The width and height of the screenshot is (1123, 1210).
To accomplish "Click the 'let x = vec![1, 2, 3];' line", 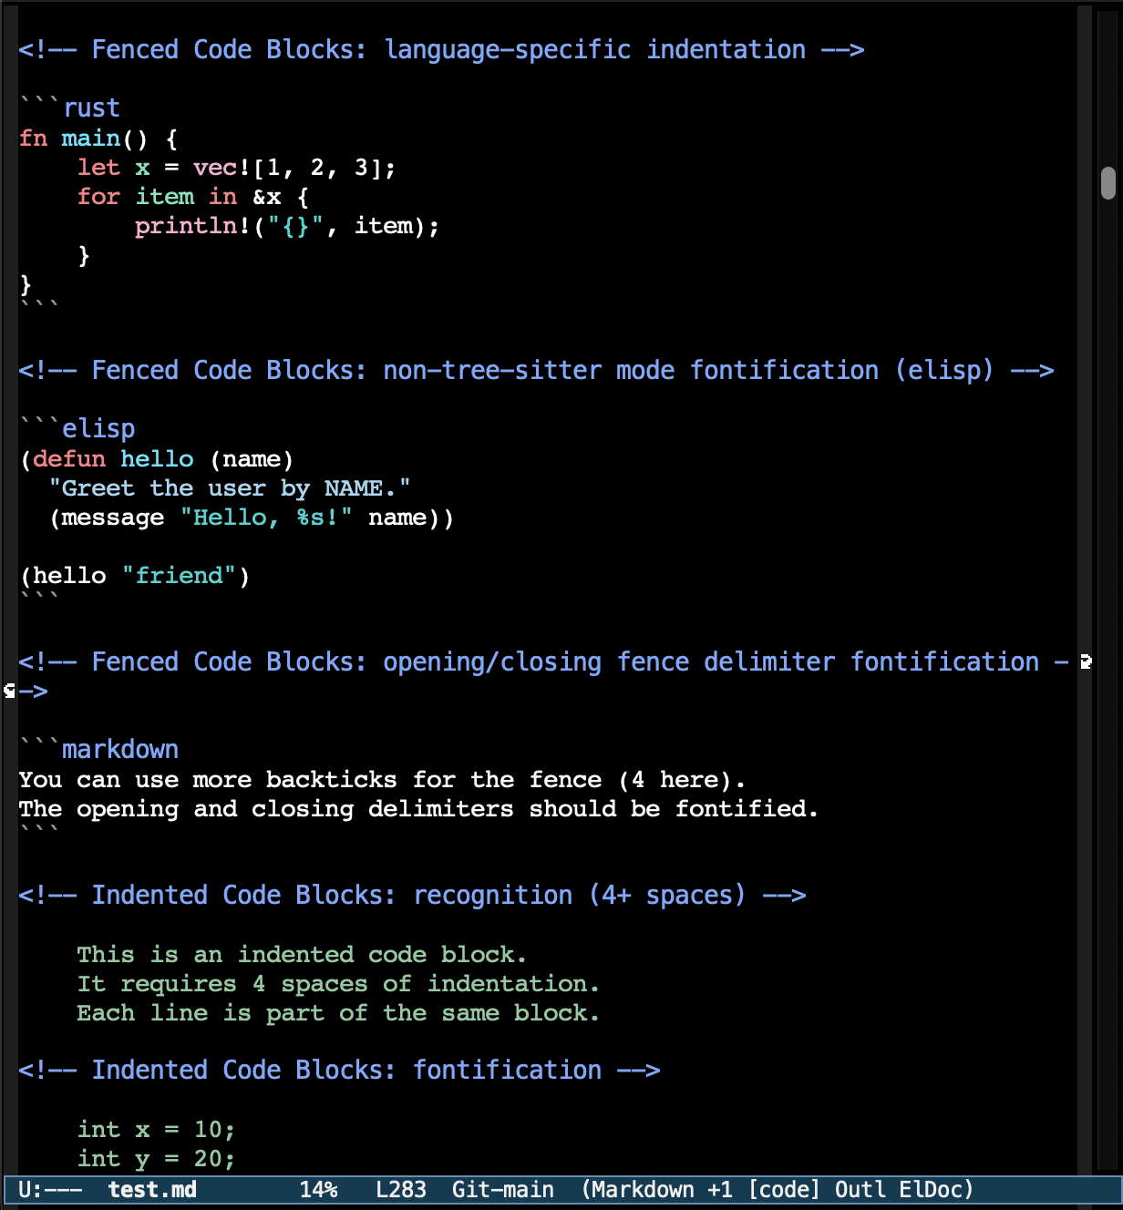I will (x=237, y=168).
